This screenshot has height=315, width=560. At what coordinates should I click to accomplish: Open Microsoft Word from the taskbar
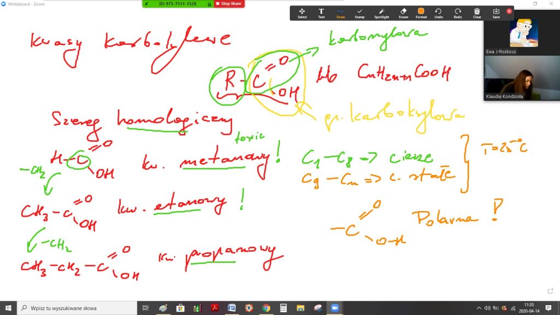pos(232,308)
